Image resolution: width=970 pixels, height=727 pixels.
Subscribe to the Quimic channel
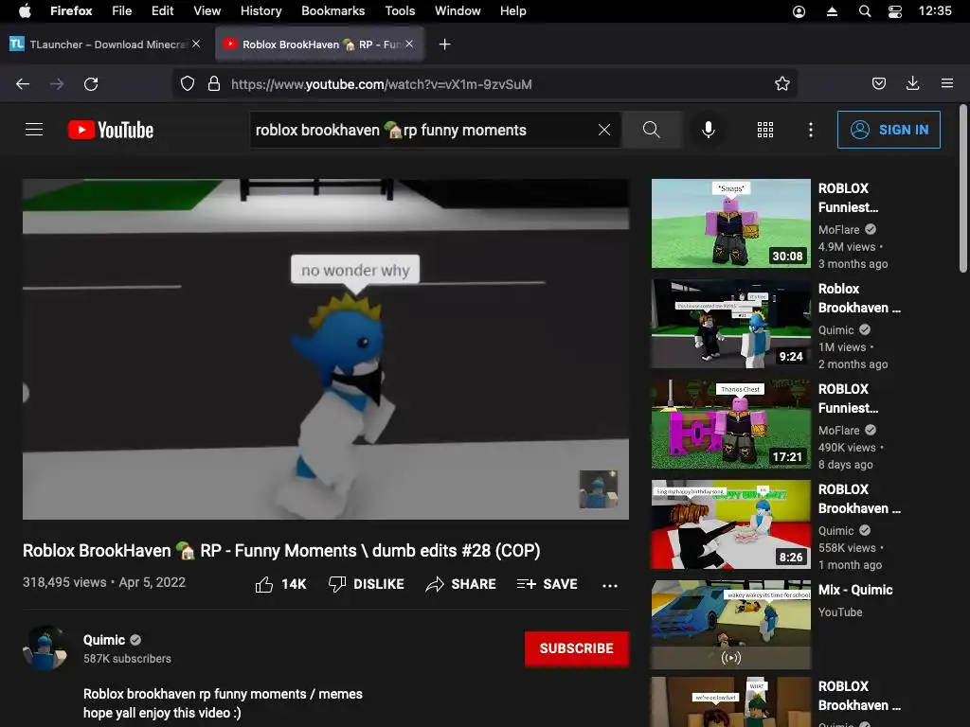(x=577, y=648)
